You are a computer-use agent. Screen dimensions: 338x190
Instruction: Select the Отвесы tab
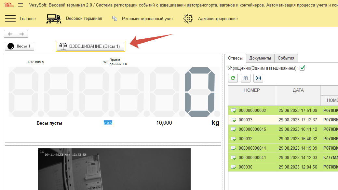235,58
